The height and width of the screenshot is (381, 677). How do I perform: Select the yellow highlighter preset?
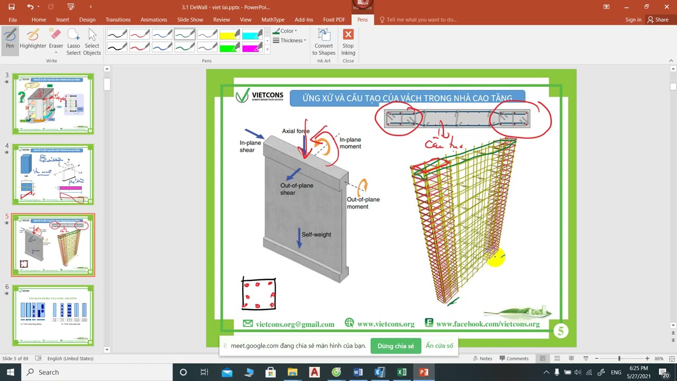(230, 34)
